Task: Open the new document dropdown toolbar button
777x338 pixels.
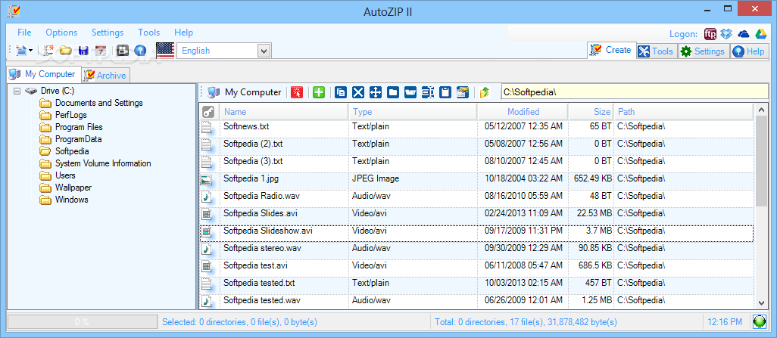Action: (x=23, y=51)
